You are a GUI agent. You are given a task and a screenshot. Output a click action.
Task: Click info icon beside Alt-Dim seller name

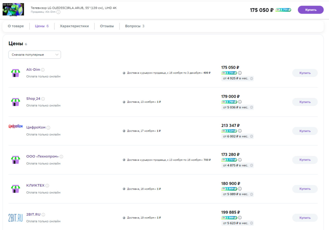pyautogui.click(x=43, y=70)
